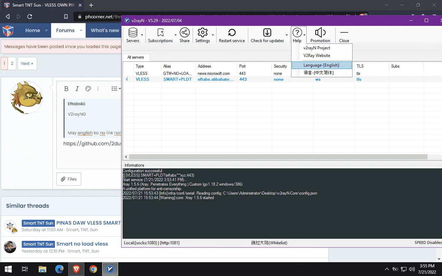
Task: Click the Whitelist routing status text
Action: (x=269, y=243)
